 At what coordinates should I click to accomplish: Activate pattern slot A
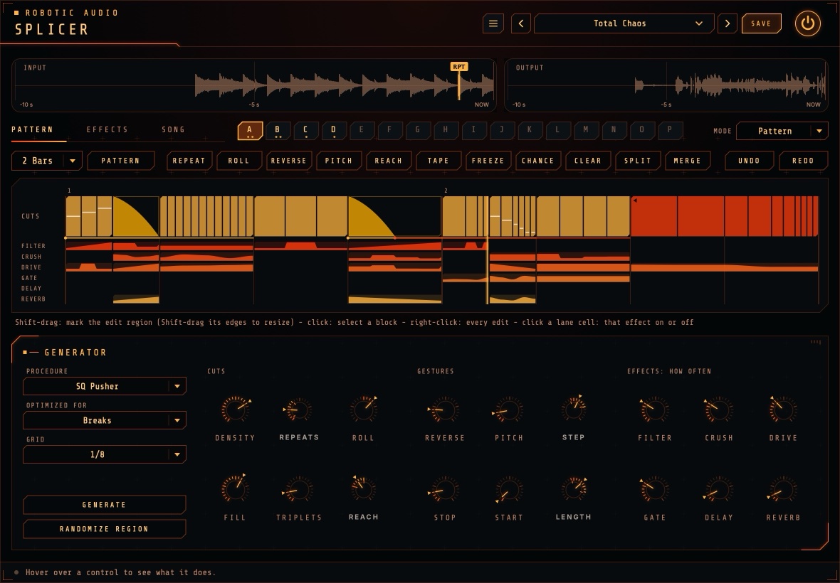(250, 131)
